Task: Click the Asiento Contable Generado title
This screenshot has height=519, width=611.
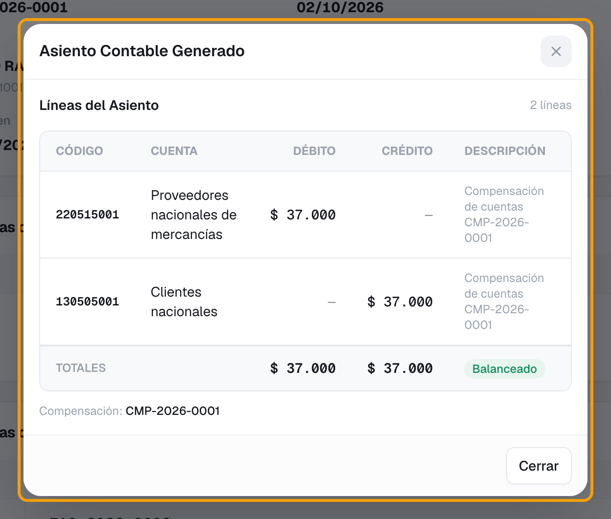Action: pos(142,51)
